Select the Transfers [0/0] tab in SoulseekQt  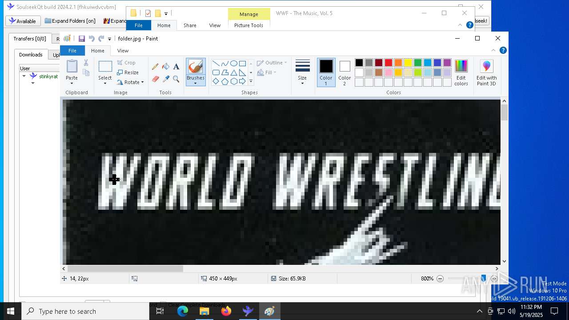click(30, 39)
